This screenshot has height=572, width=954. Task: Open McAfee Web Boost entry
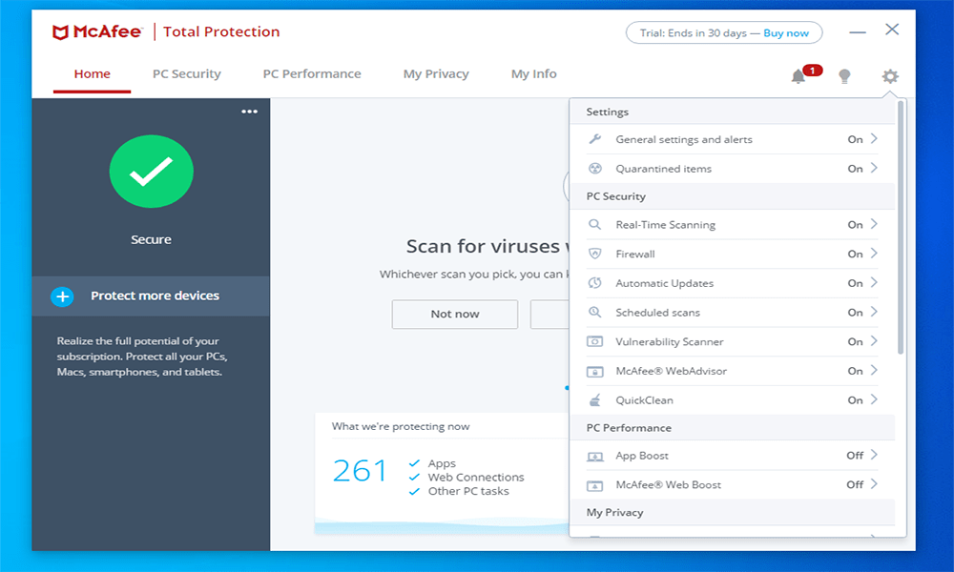tap(733, 485)
